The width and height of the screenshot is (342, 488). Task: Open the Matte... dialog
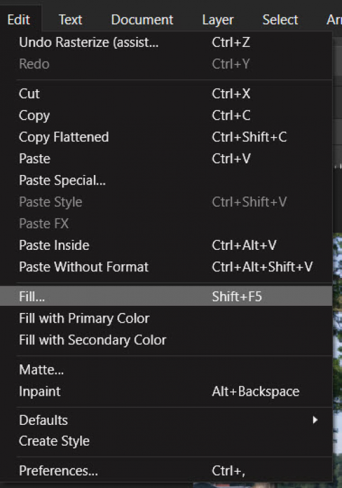coord(166,370)
